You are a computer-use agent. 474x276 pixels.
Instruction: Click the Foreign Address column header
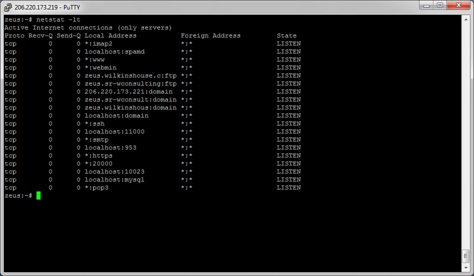(211, 35)
